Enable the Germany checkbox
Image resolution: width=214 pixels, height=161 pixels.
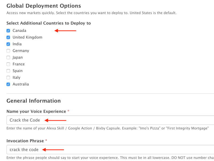[x=8, y=51]
